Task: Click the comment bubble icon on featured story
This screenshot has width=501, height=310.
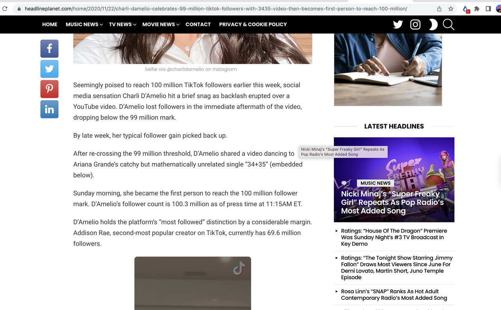Action: click(x=344, y=183)
